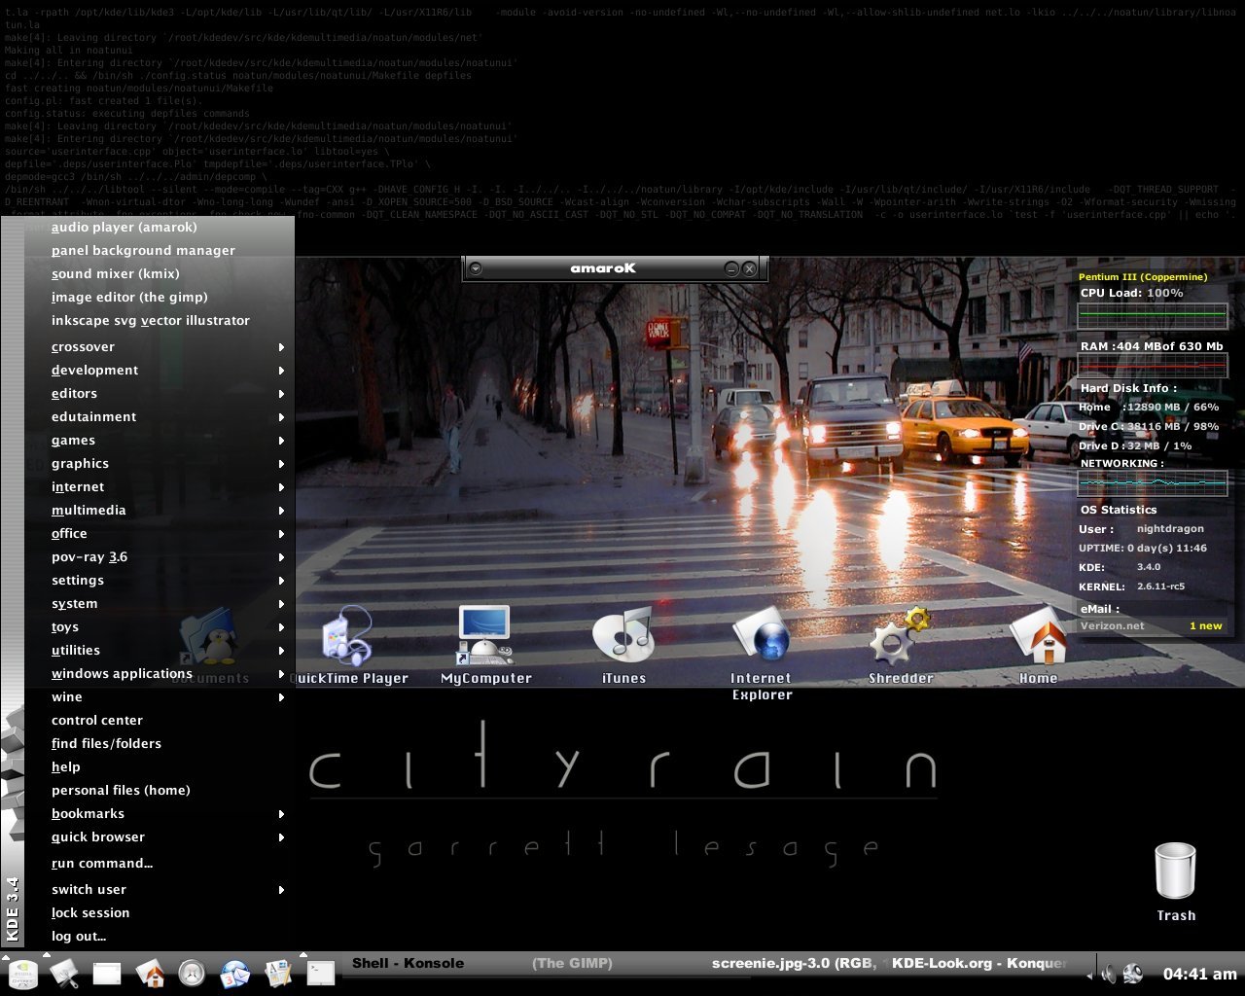Open control center from the K menu
This screenshot has height=996, width=1245.
[160, 721]
